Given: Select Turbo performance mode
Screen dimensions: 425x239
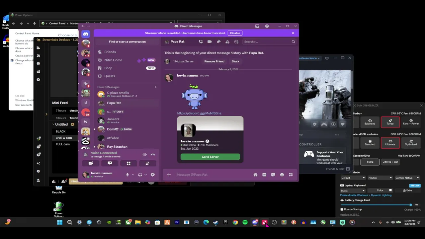Looking at the screenshot, I should pos(390,122).
